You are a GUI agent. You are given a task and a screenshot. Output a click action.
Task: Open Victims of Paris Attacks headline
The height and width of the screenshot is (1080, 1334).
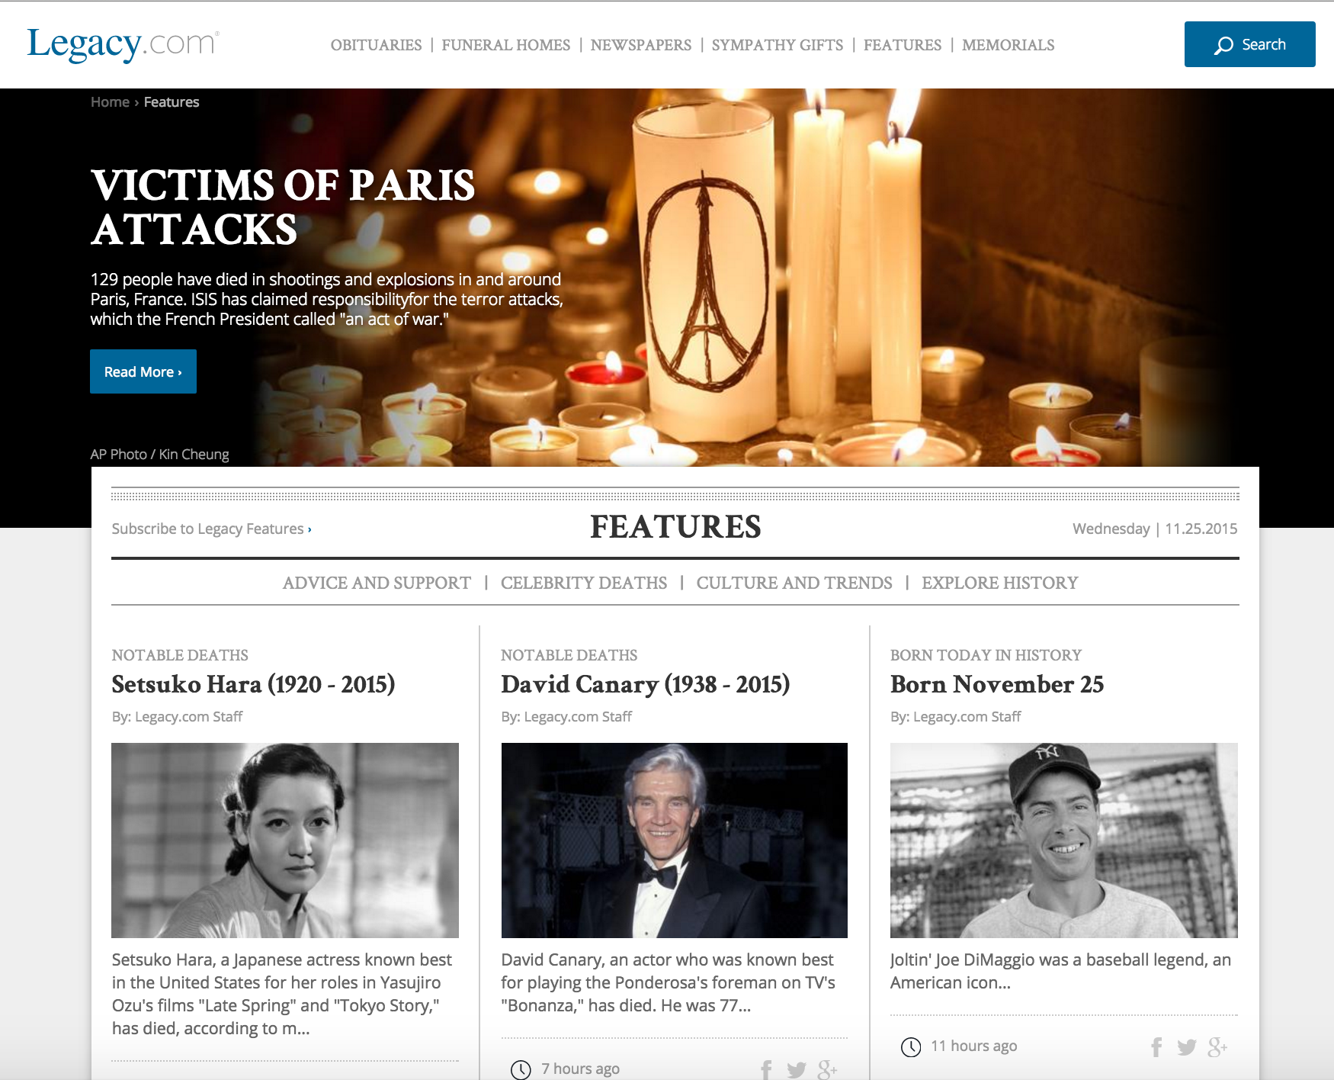283,207
